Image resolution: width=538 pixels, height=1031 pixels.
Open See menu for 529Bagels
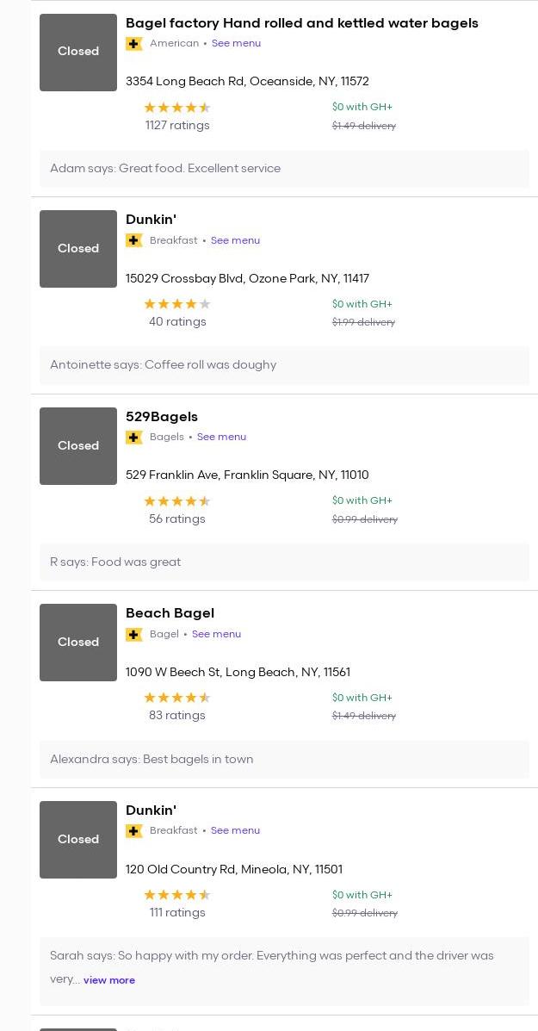(x=221, y=437)
